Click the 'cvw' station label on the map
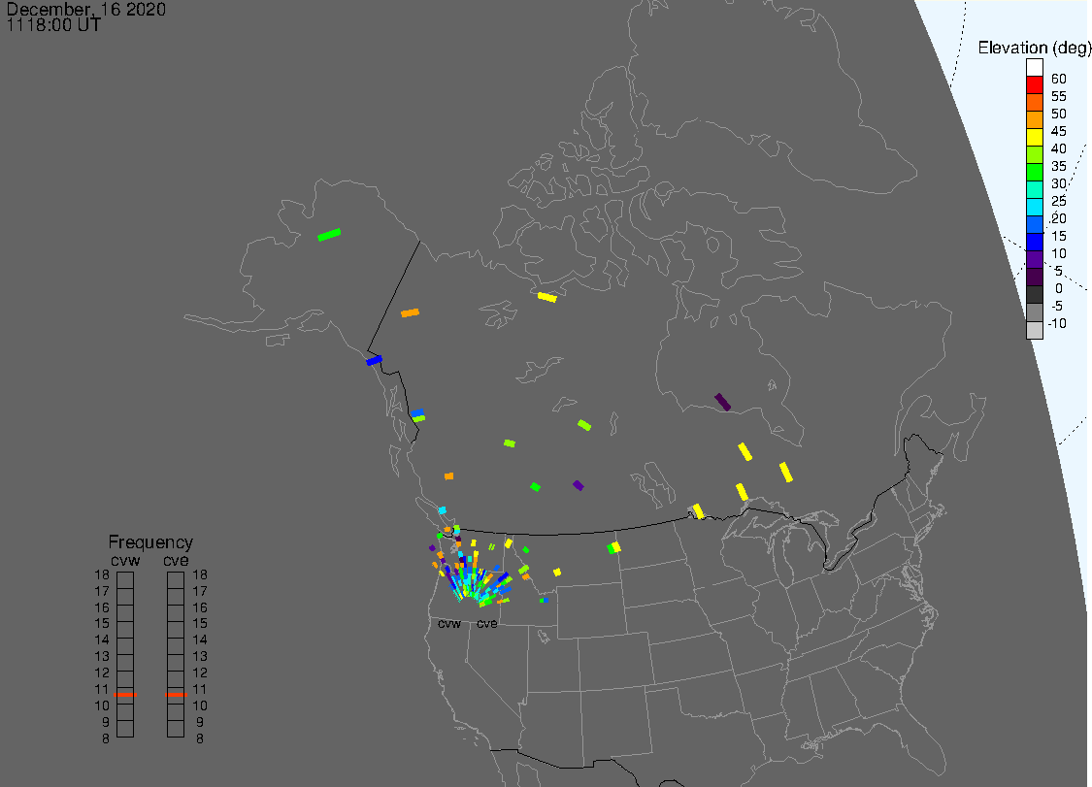The image size is (1092, 787). [449, 624]
